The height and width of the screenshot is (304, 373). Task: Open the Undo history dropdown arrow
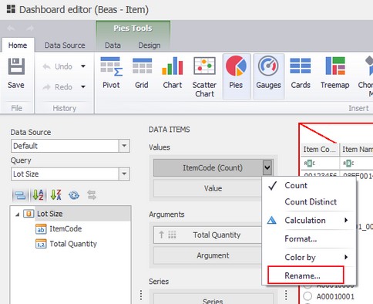tap(83, 66)
